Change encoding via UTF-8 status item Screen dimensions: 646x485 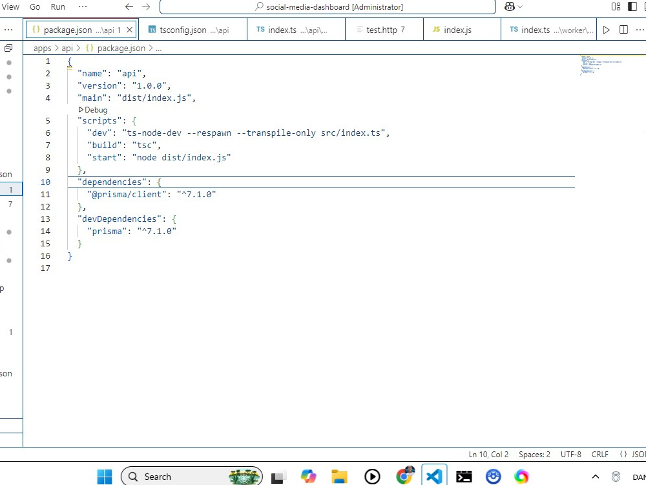570,454
